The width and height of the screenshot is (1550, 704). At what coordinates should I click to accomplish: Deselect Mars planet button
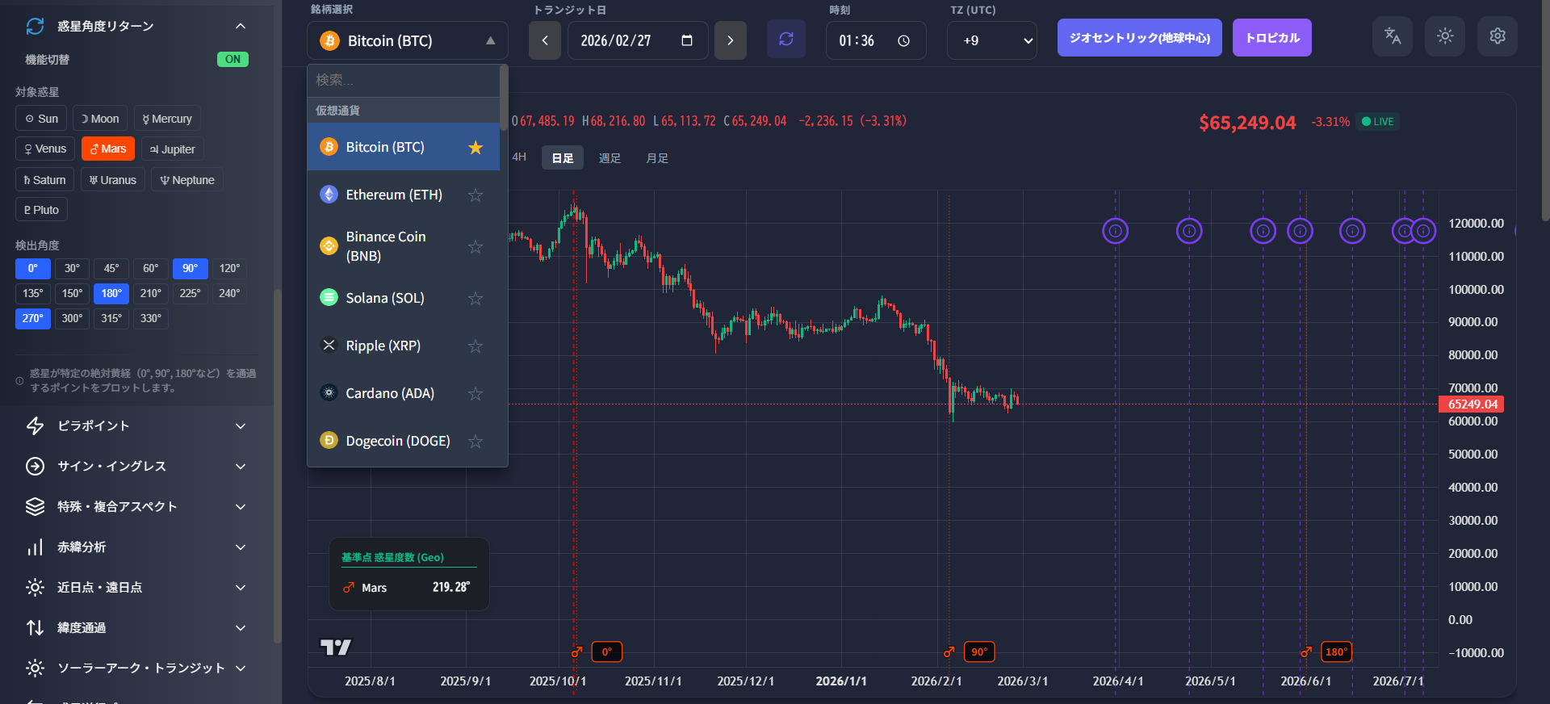pos(108,149)
